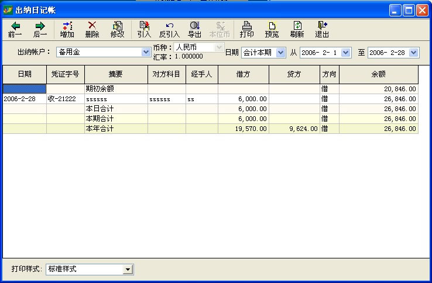Click the 后一 (next) arrow icon
The height and width of the screenshot is (283, 432).
(x=40, y=26)
